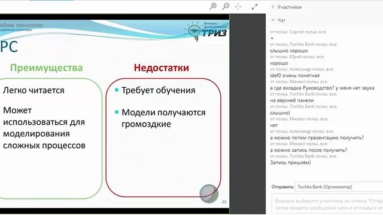Click sender line 'от польз. Сергей'

click(x=298, y=32)
